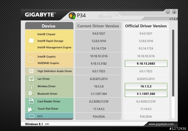
Task: Click the audio speaker icon
Action: click(x=31, y=71)
